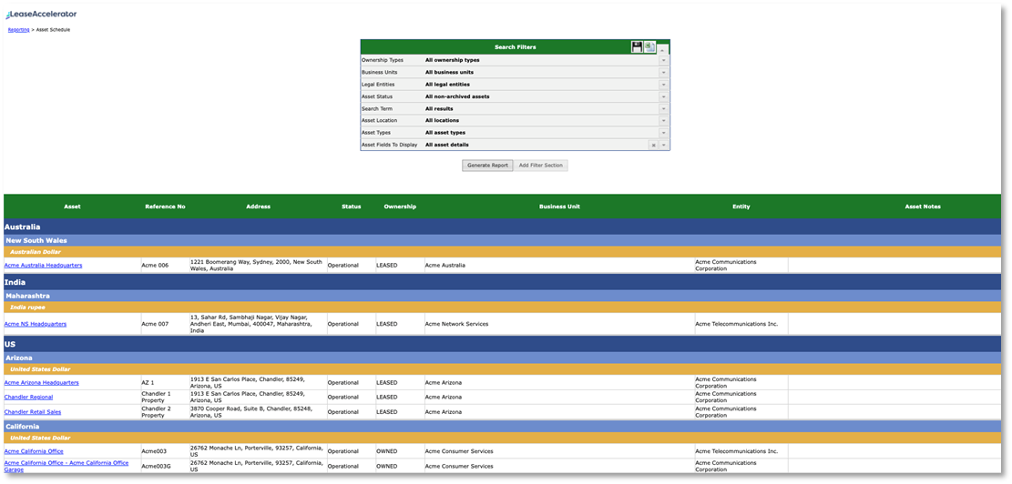Click the New South Wales group row
1012x484 pixels.
click(502, 240)
